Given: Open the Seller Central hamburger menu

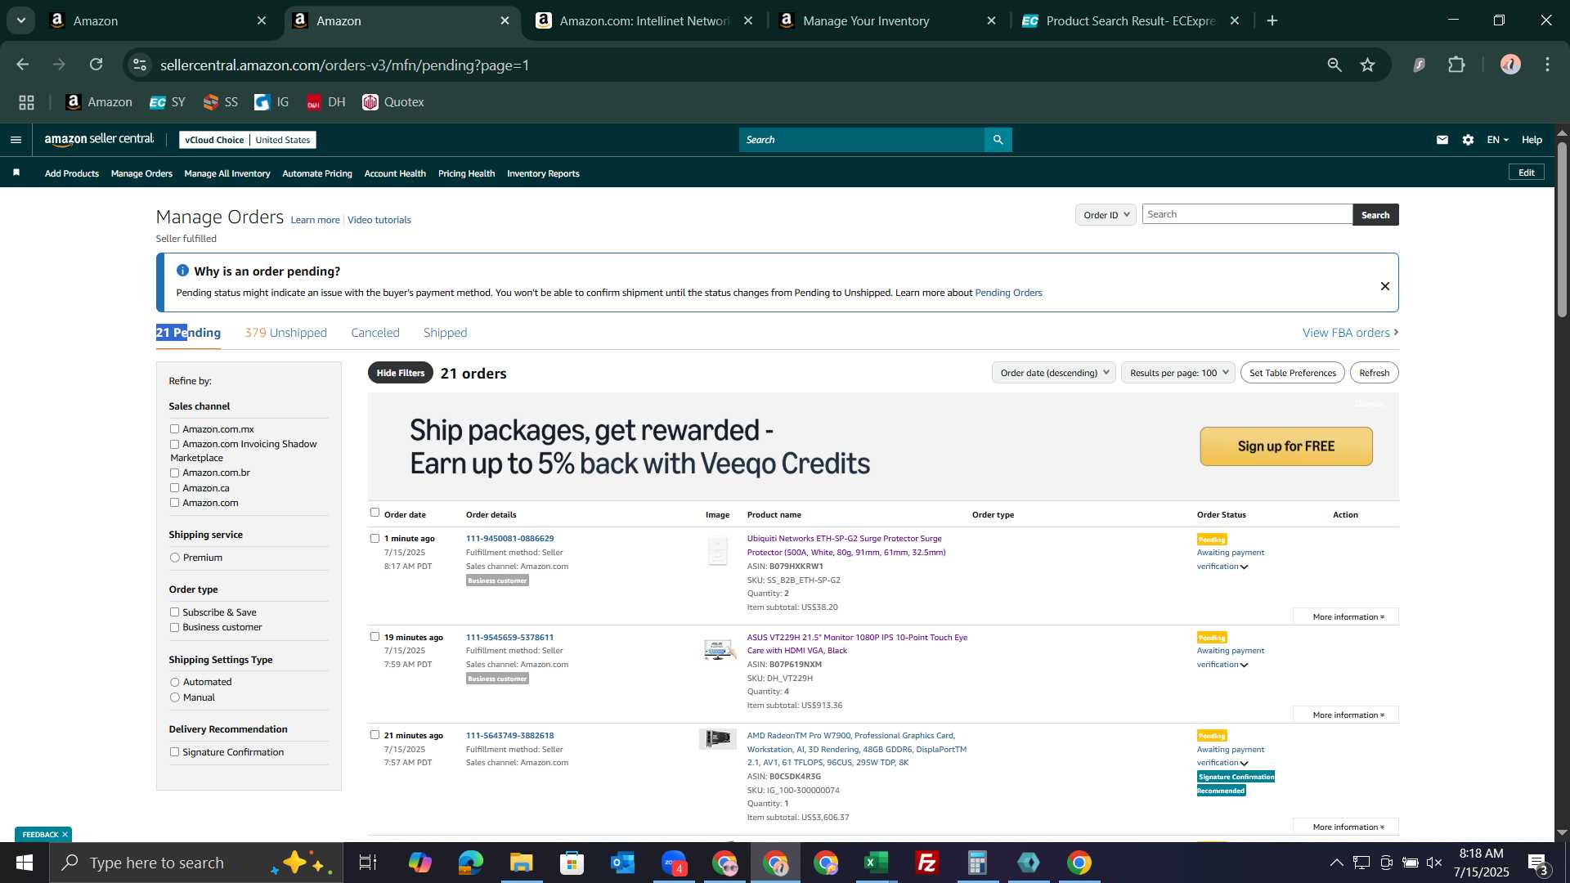Looking at the screenshot, I should tap(16, 140).
